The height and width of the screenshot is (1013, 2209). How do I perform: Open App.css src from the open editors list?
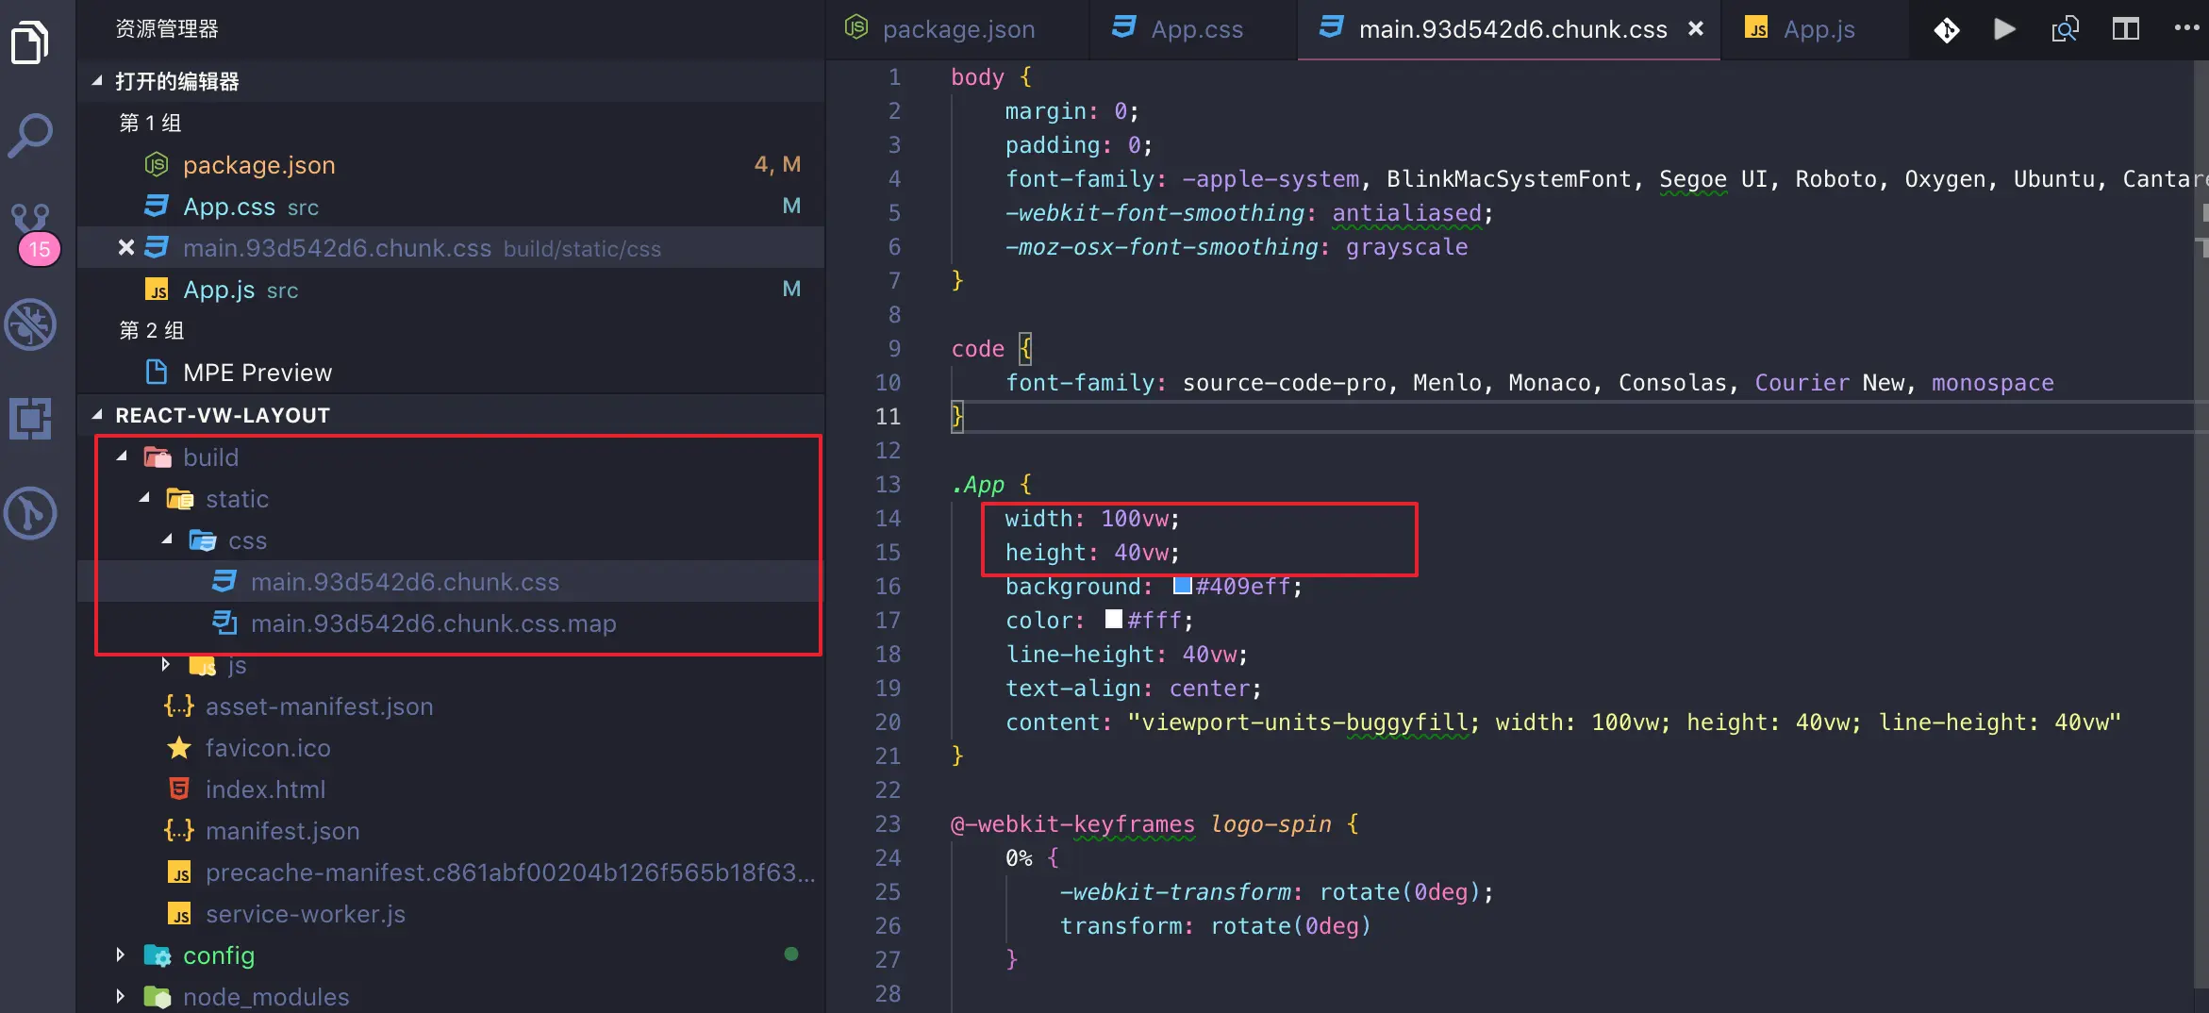451,206
